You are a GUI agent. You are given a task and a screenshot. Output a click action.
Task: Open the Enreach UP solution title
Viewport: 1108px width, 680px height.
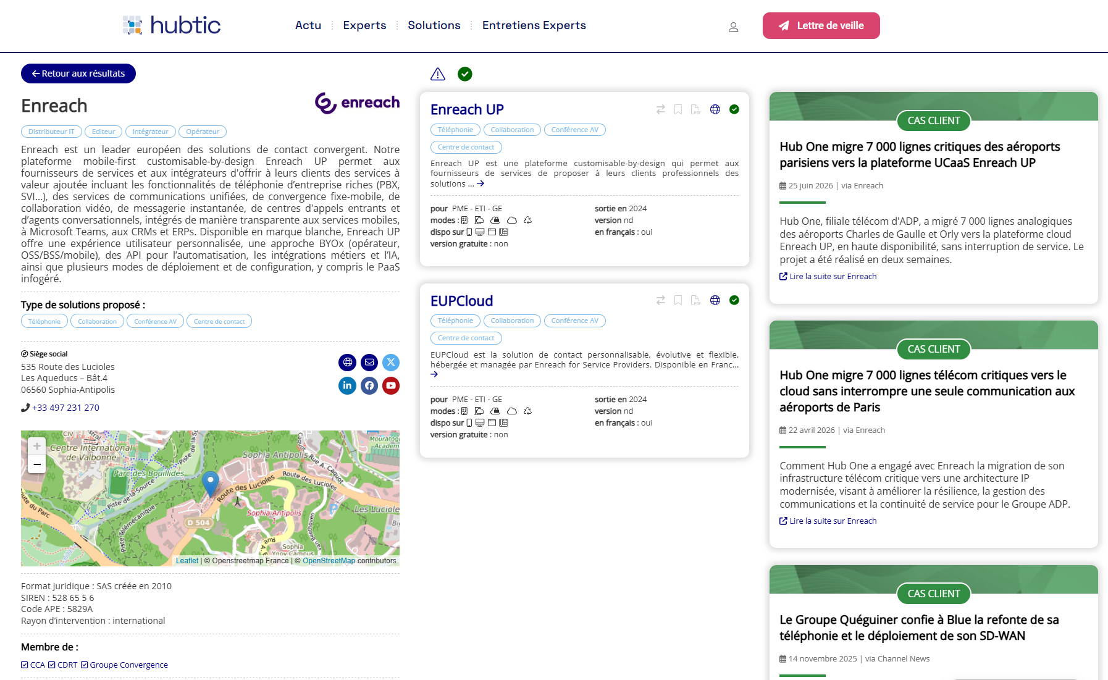[467, 109]
